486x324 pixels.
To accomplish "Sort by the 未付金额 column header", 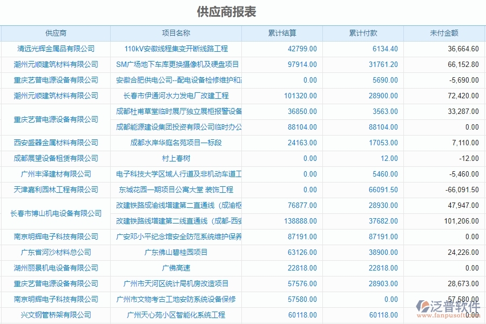I will 445,32.
